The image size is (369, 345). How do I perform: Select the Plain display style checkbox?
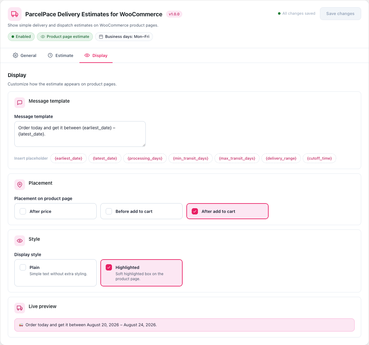(23, 267)
